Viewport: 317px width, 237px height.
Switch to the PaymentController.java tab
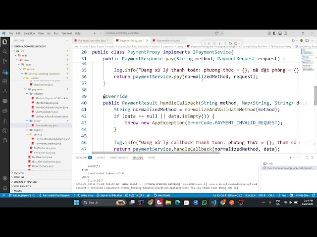pyautogui.click(x=93, y=40)
